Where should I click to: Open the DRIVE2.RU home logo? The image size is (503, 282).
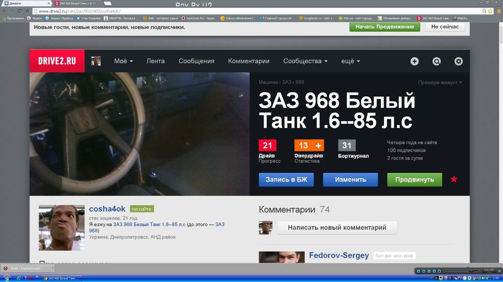click(57, 61)
